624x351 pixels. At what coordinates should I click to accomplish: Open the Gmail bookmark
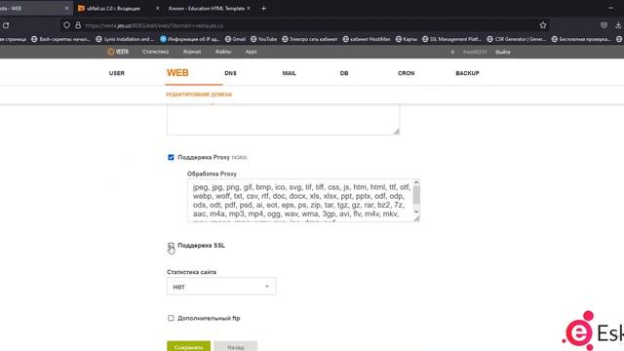[x=235, y=39]
